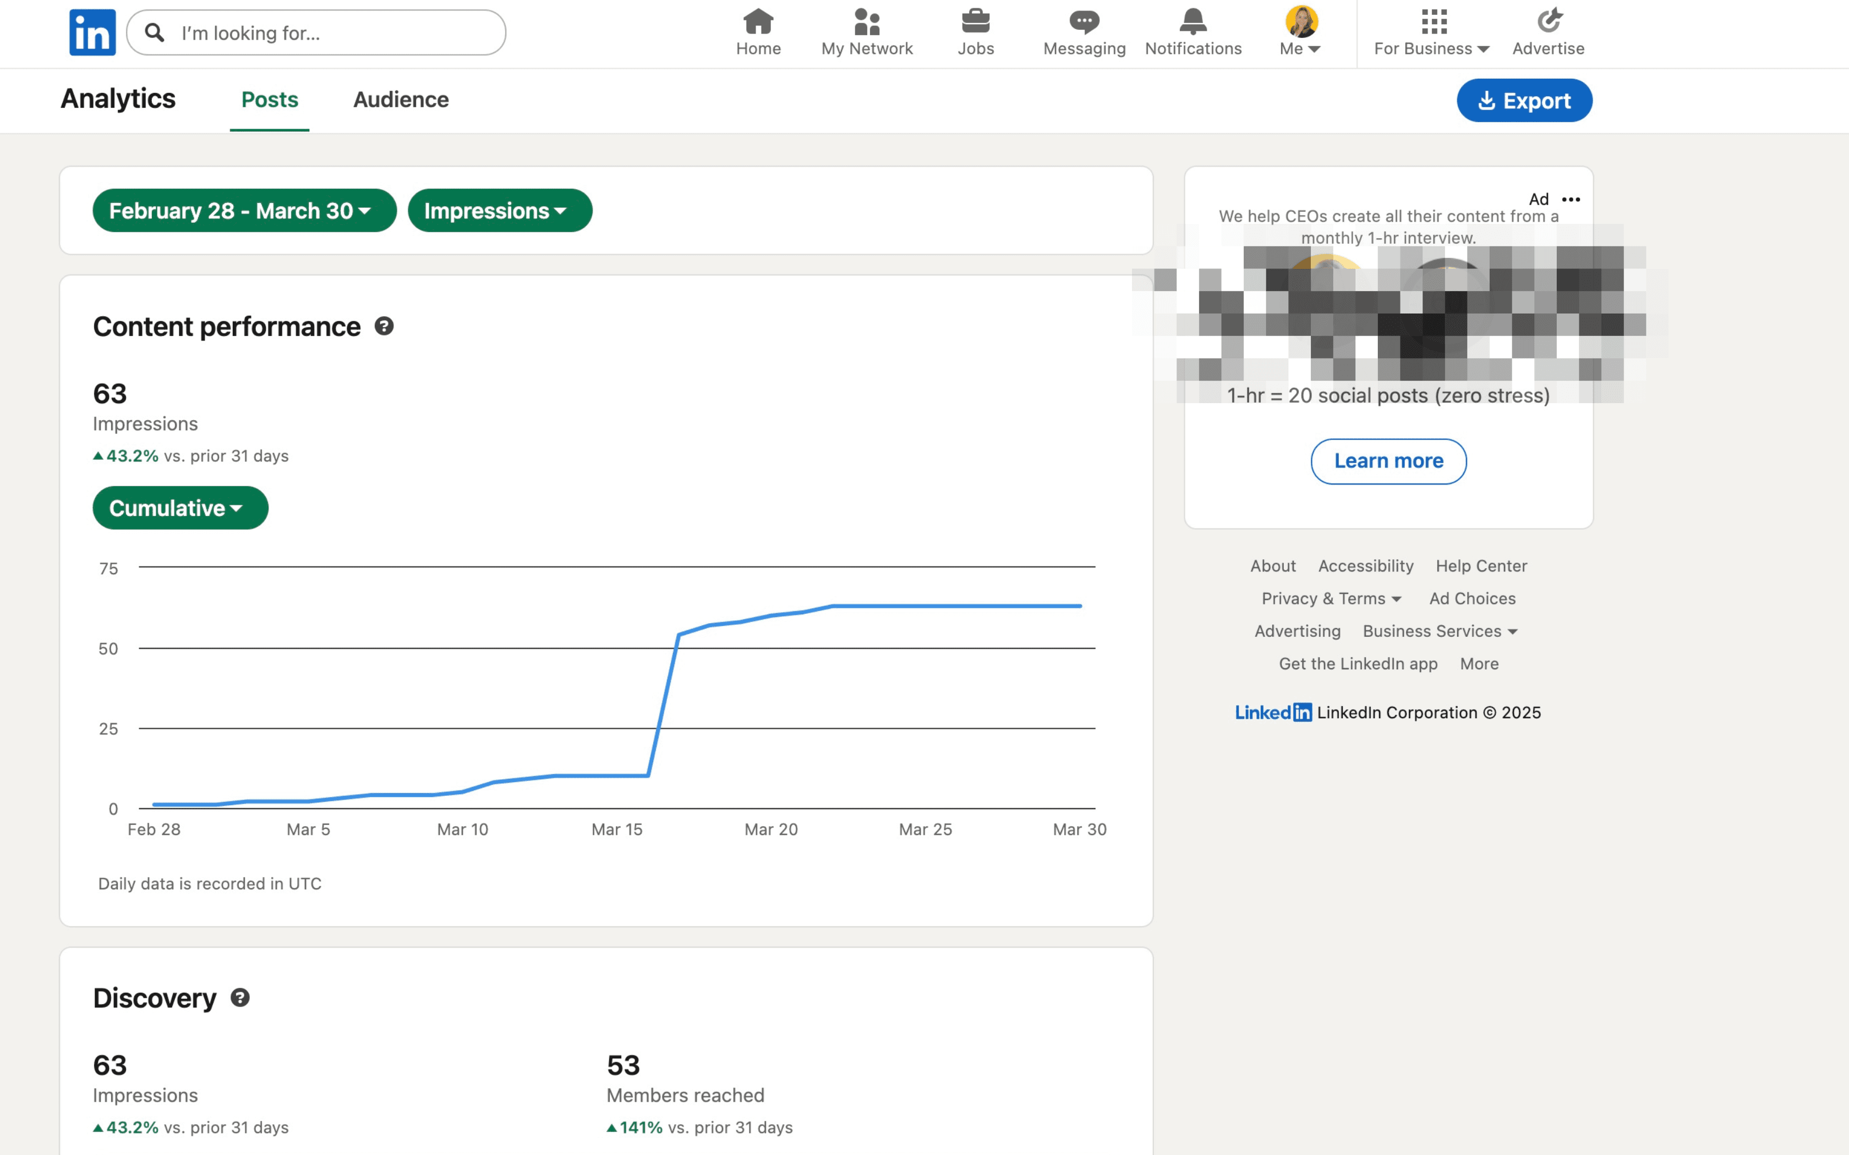This screenshot has height=1155, width=1849.
Task: Select the My Network icon
Action: coord(866,22)
